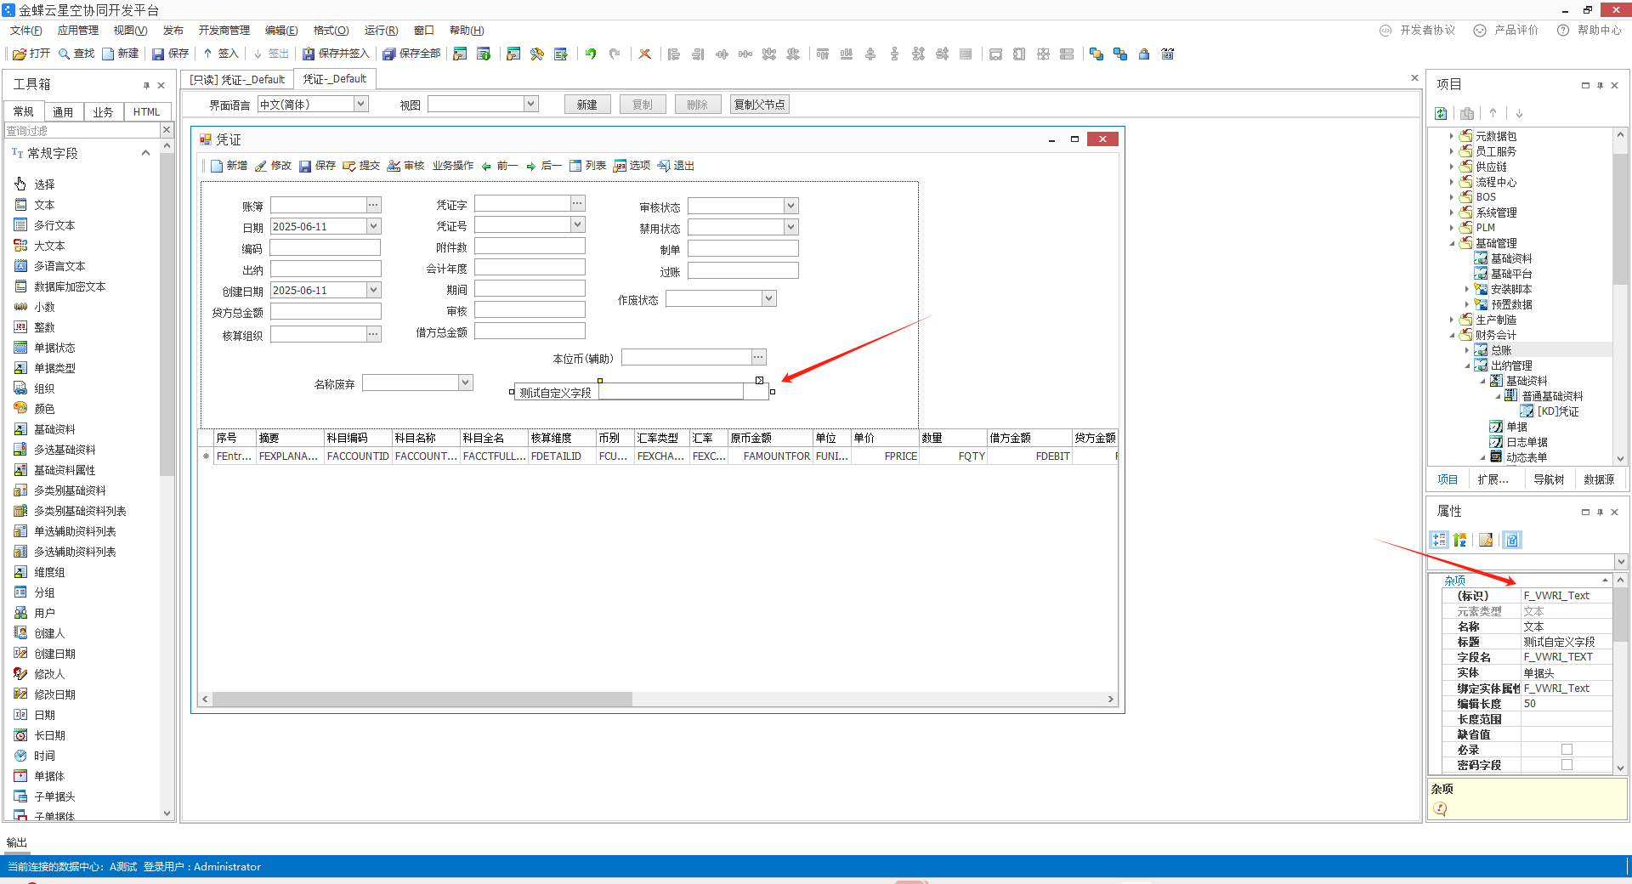The width and height of the screenshot is (1632, 884).
Task: Click the 编辑长度 value 50 in properties
Action: point(1566,704)
